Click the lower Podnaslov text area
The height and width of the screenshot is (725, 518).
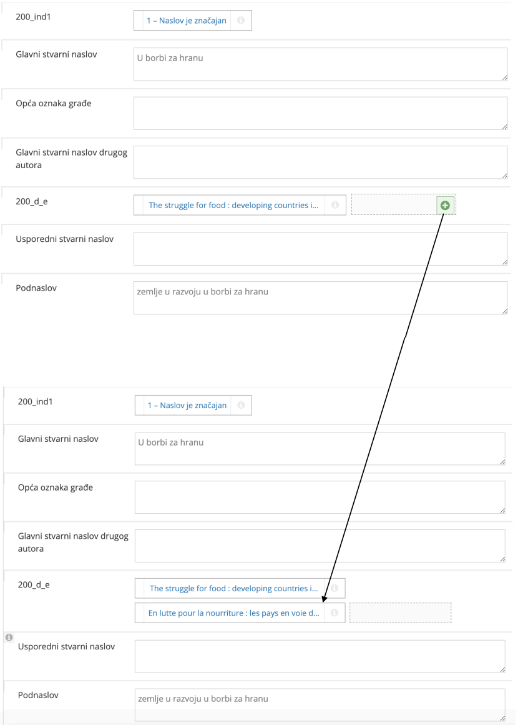(320, 705)
